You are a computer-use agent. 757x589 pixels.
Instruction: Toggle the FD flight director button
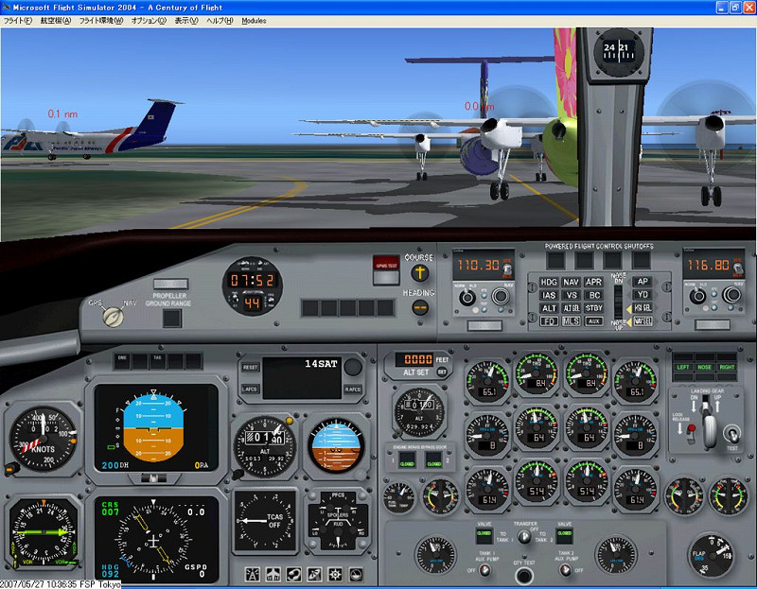tap(549, 321)
